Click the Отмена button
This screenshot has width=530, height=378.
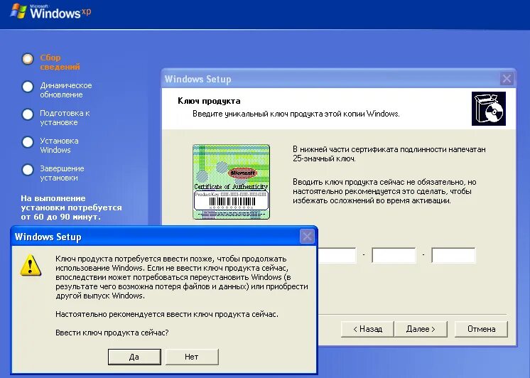(x=481, y=329)
